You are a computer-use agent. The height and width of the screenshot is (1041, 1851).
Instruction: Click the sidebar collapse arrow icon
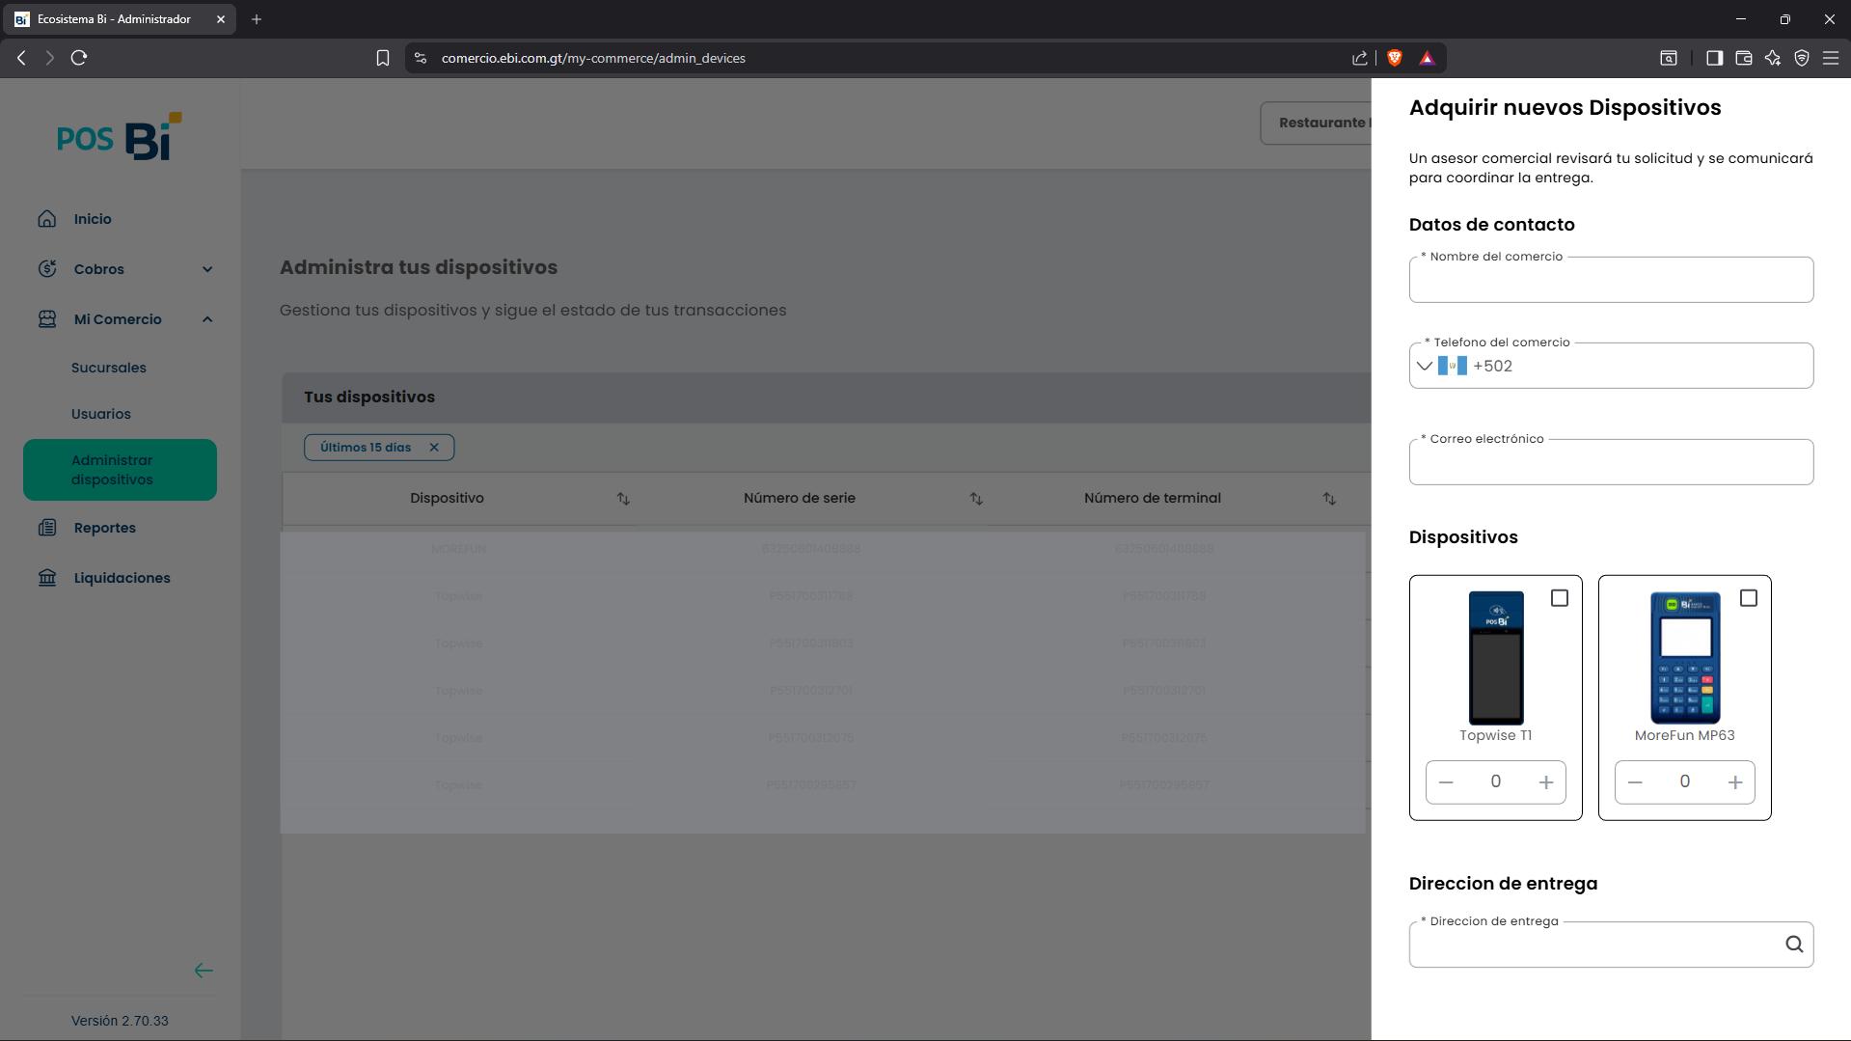pos(203,971)
